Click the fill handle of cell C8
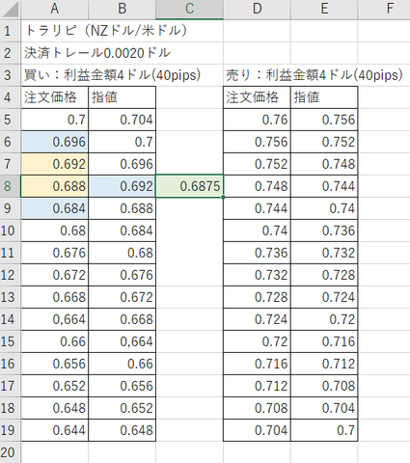Screen dimensions: 410x463 coord(223,197)
